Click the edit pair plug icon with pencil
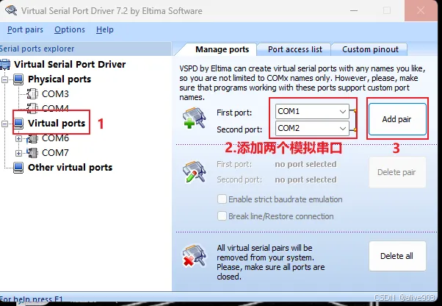 coord(195,171)
